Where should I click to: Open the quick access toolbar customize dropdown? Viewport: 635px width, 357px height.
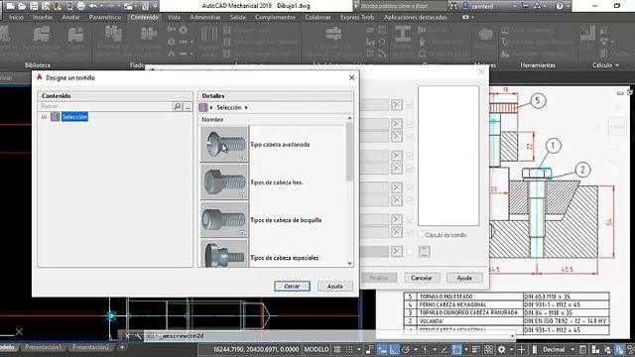155,6
